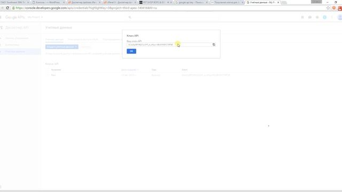342x192 pixels.
Task: Switch to the Учетные данные page tab
Action: (55, 39)
